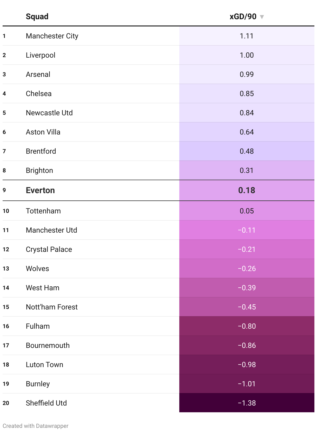Click the Newcastle Utd team name
The width and height of the screenshot is (317, 432).
(49, 113)
